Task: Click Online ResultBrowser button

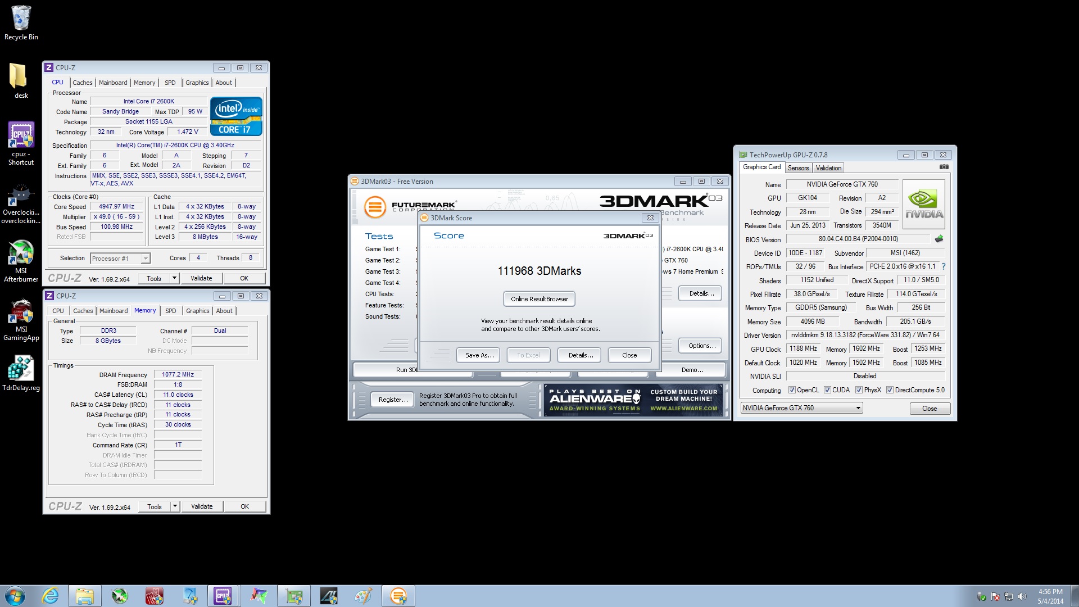Action: coord(539,299)
